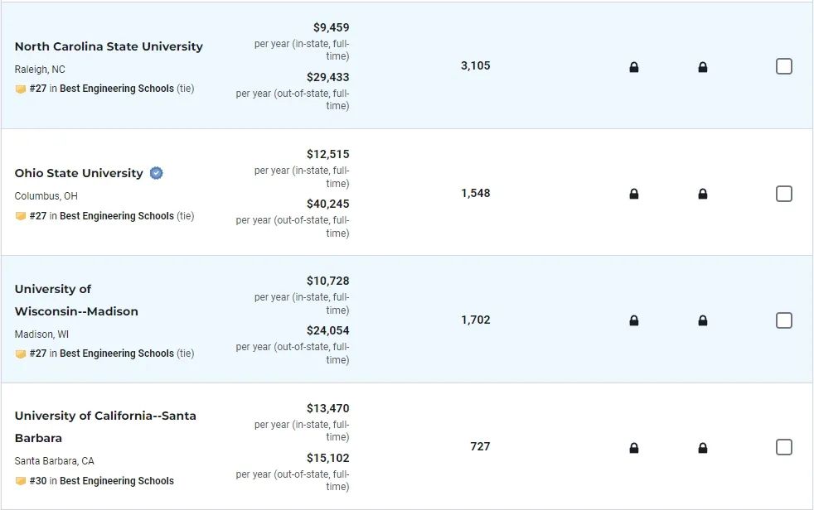Click second lock icon in Ohio State row

pos(702,194)
